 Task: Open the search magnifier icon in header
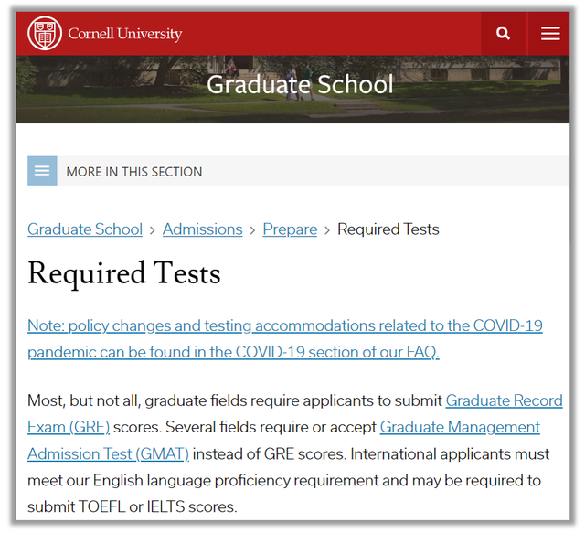coord(503,33)
